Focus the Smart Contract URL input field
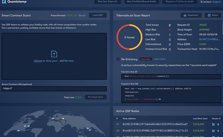Viewport: 223px width, 137px height. 54,89
